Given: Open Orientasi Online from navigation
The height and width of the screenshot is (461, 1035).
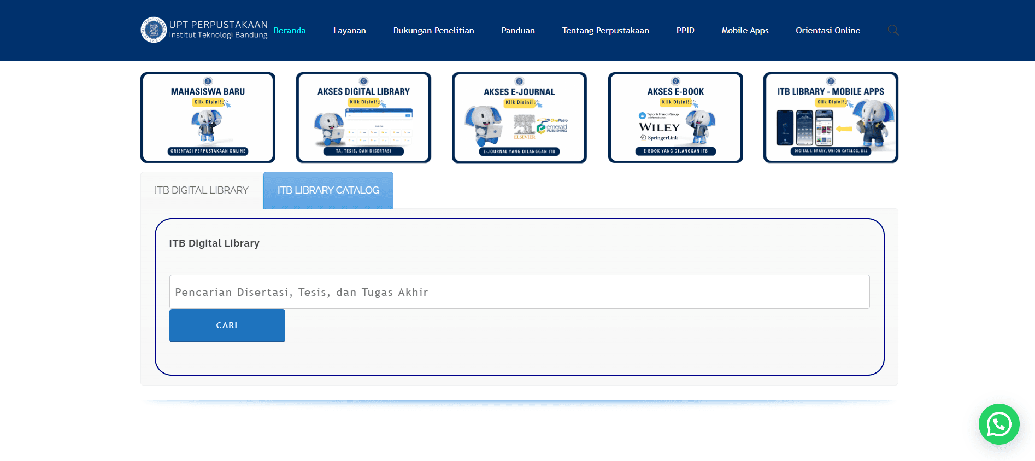Looking at the screenshot, I should click(x=828, y=31).
